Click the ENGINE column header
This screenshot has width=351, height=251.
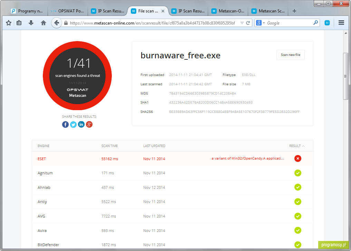point(43,146)
